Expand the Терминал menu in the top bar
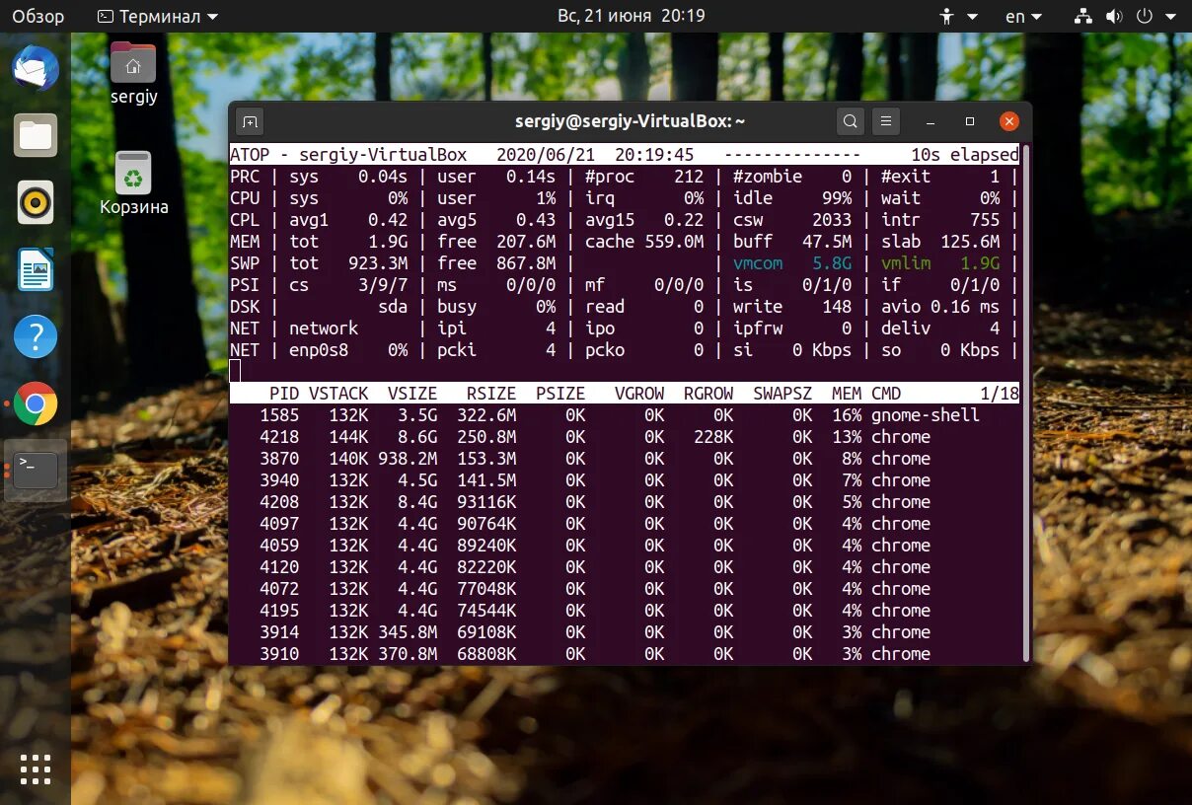This screenshot has height=805, width=1192. tap(156, 16)
